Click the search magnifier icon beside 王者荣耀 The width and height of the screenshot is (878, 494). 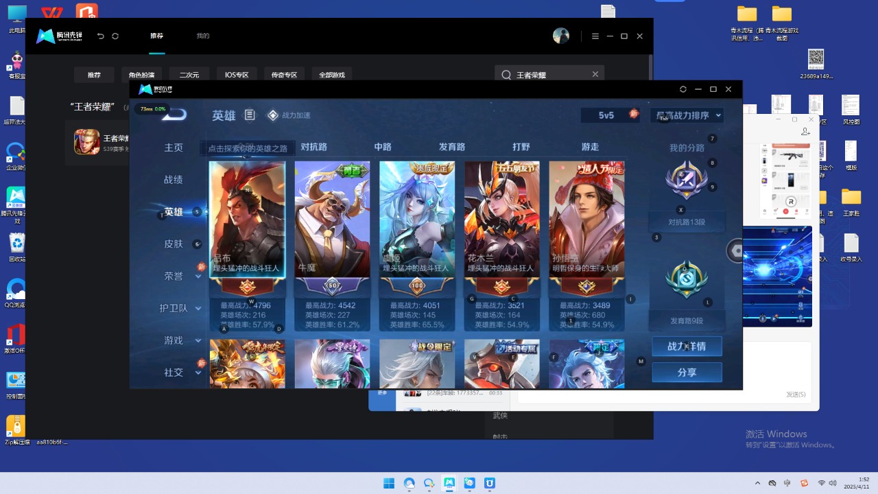coord(507,75)
